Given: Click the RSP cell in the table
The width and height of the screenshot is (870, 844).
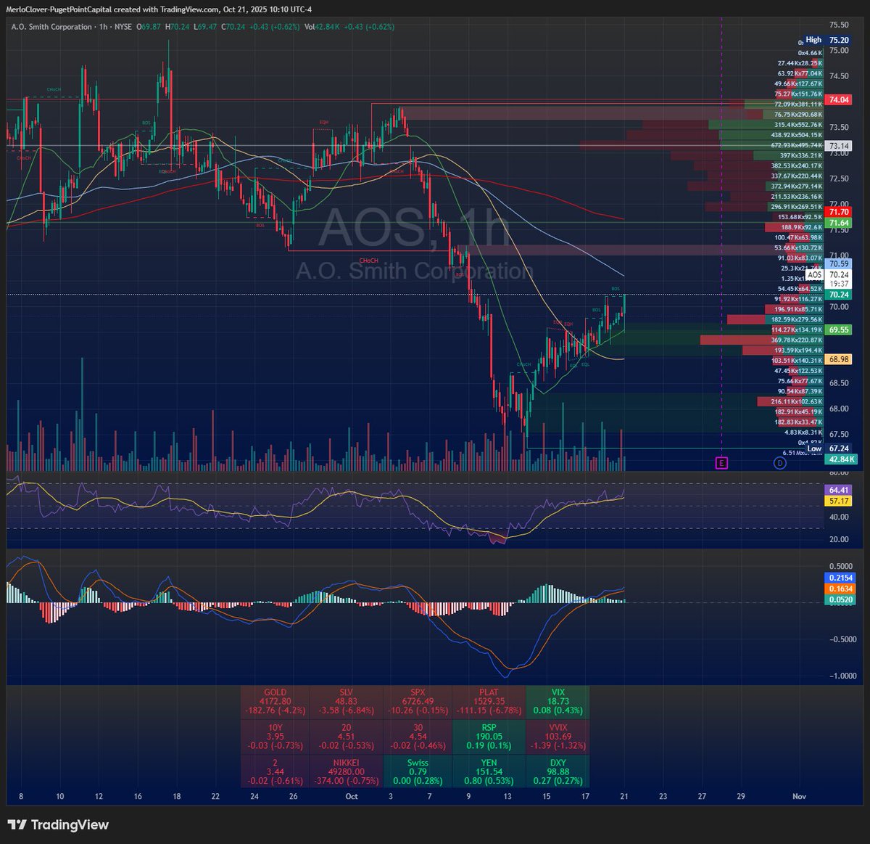Looking at the screenshot, I should click(489, 737).
